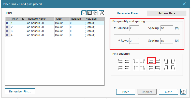Sort by Pin # column header
The image size is (191, 99).
(18, 19)
